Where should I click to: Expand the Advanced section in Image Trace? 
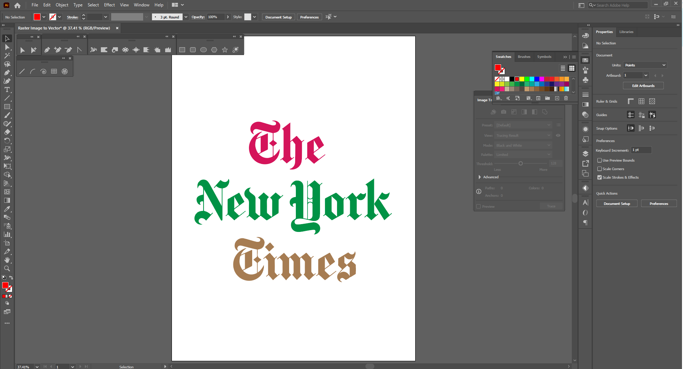[480, 177]
